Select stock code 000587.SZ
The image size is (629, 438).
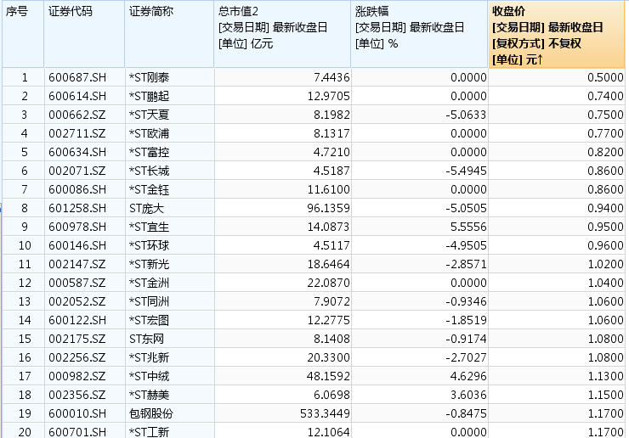(x=77, y=283)
